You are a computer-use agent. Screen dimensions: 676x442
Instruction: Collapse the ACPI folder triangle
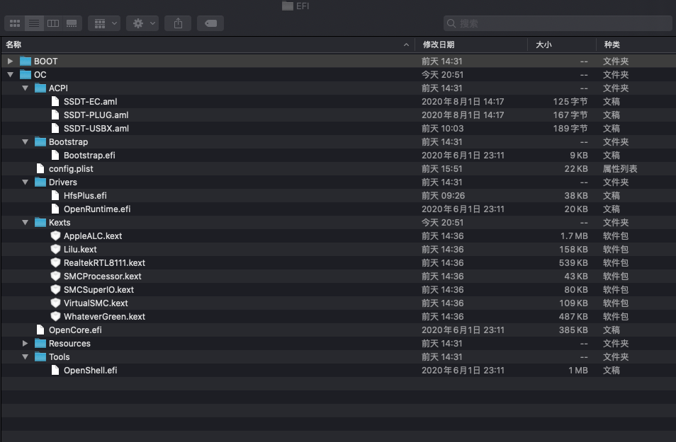[25, 88]
